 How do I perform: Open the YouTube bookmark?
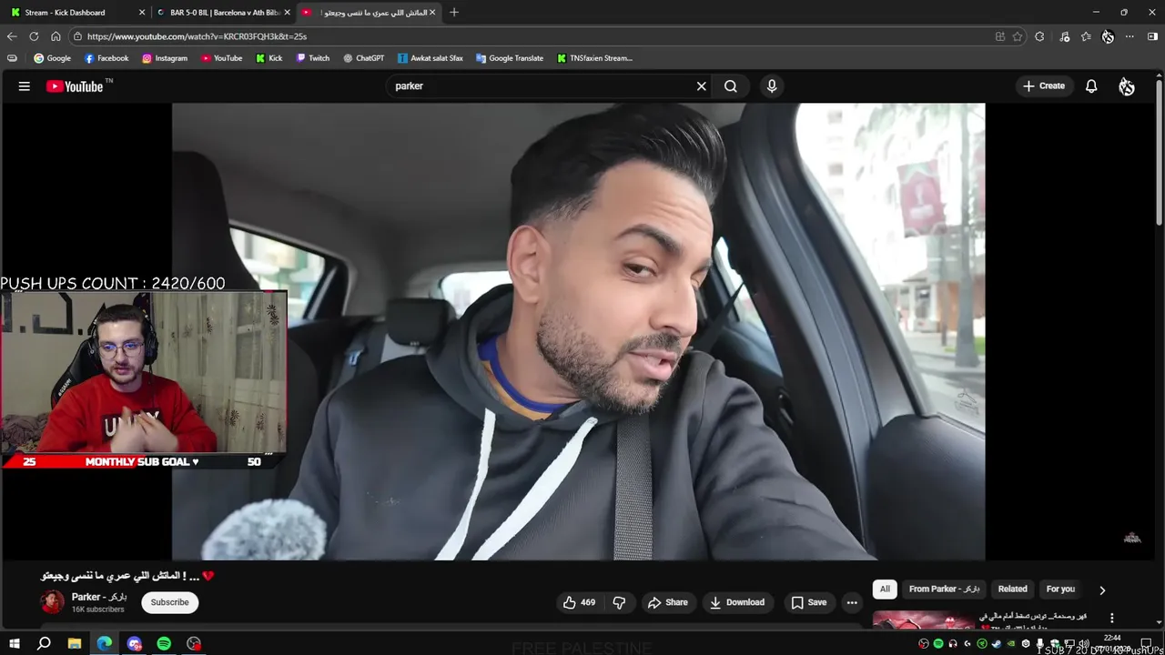coord(221,58)
